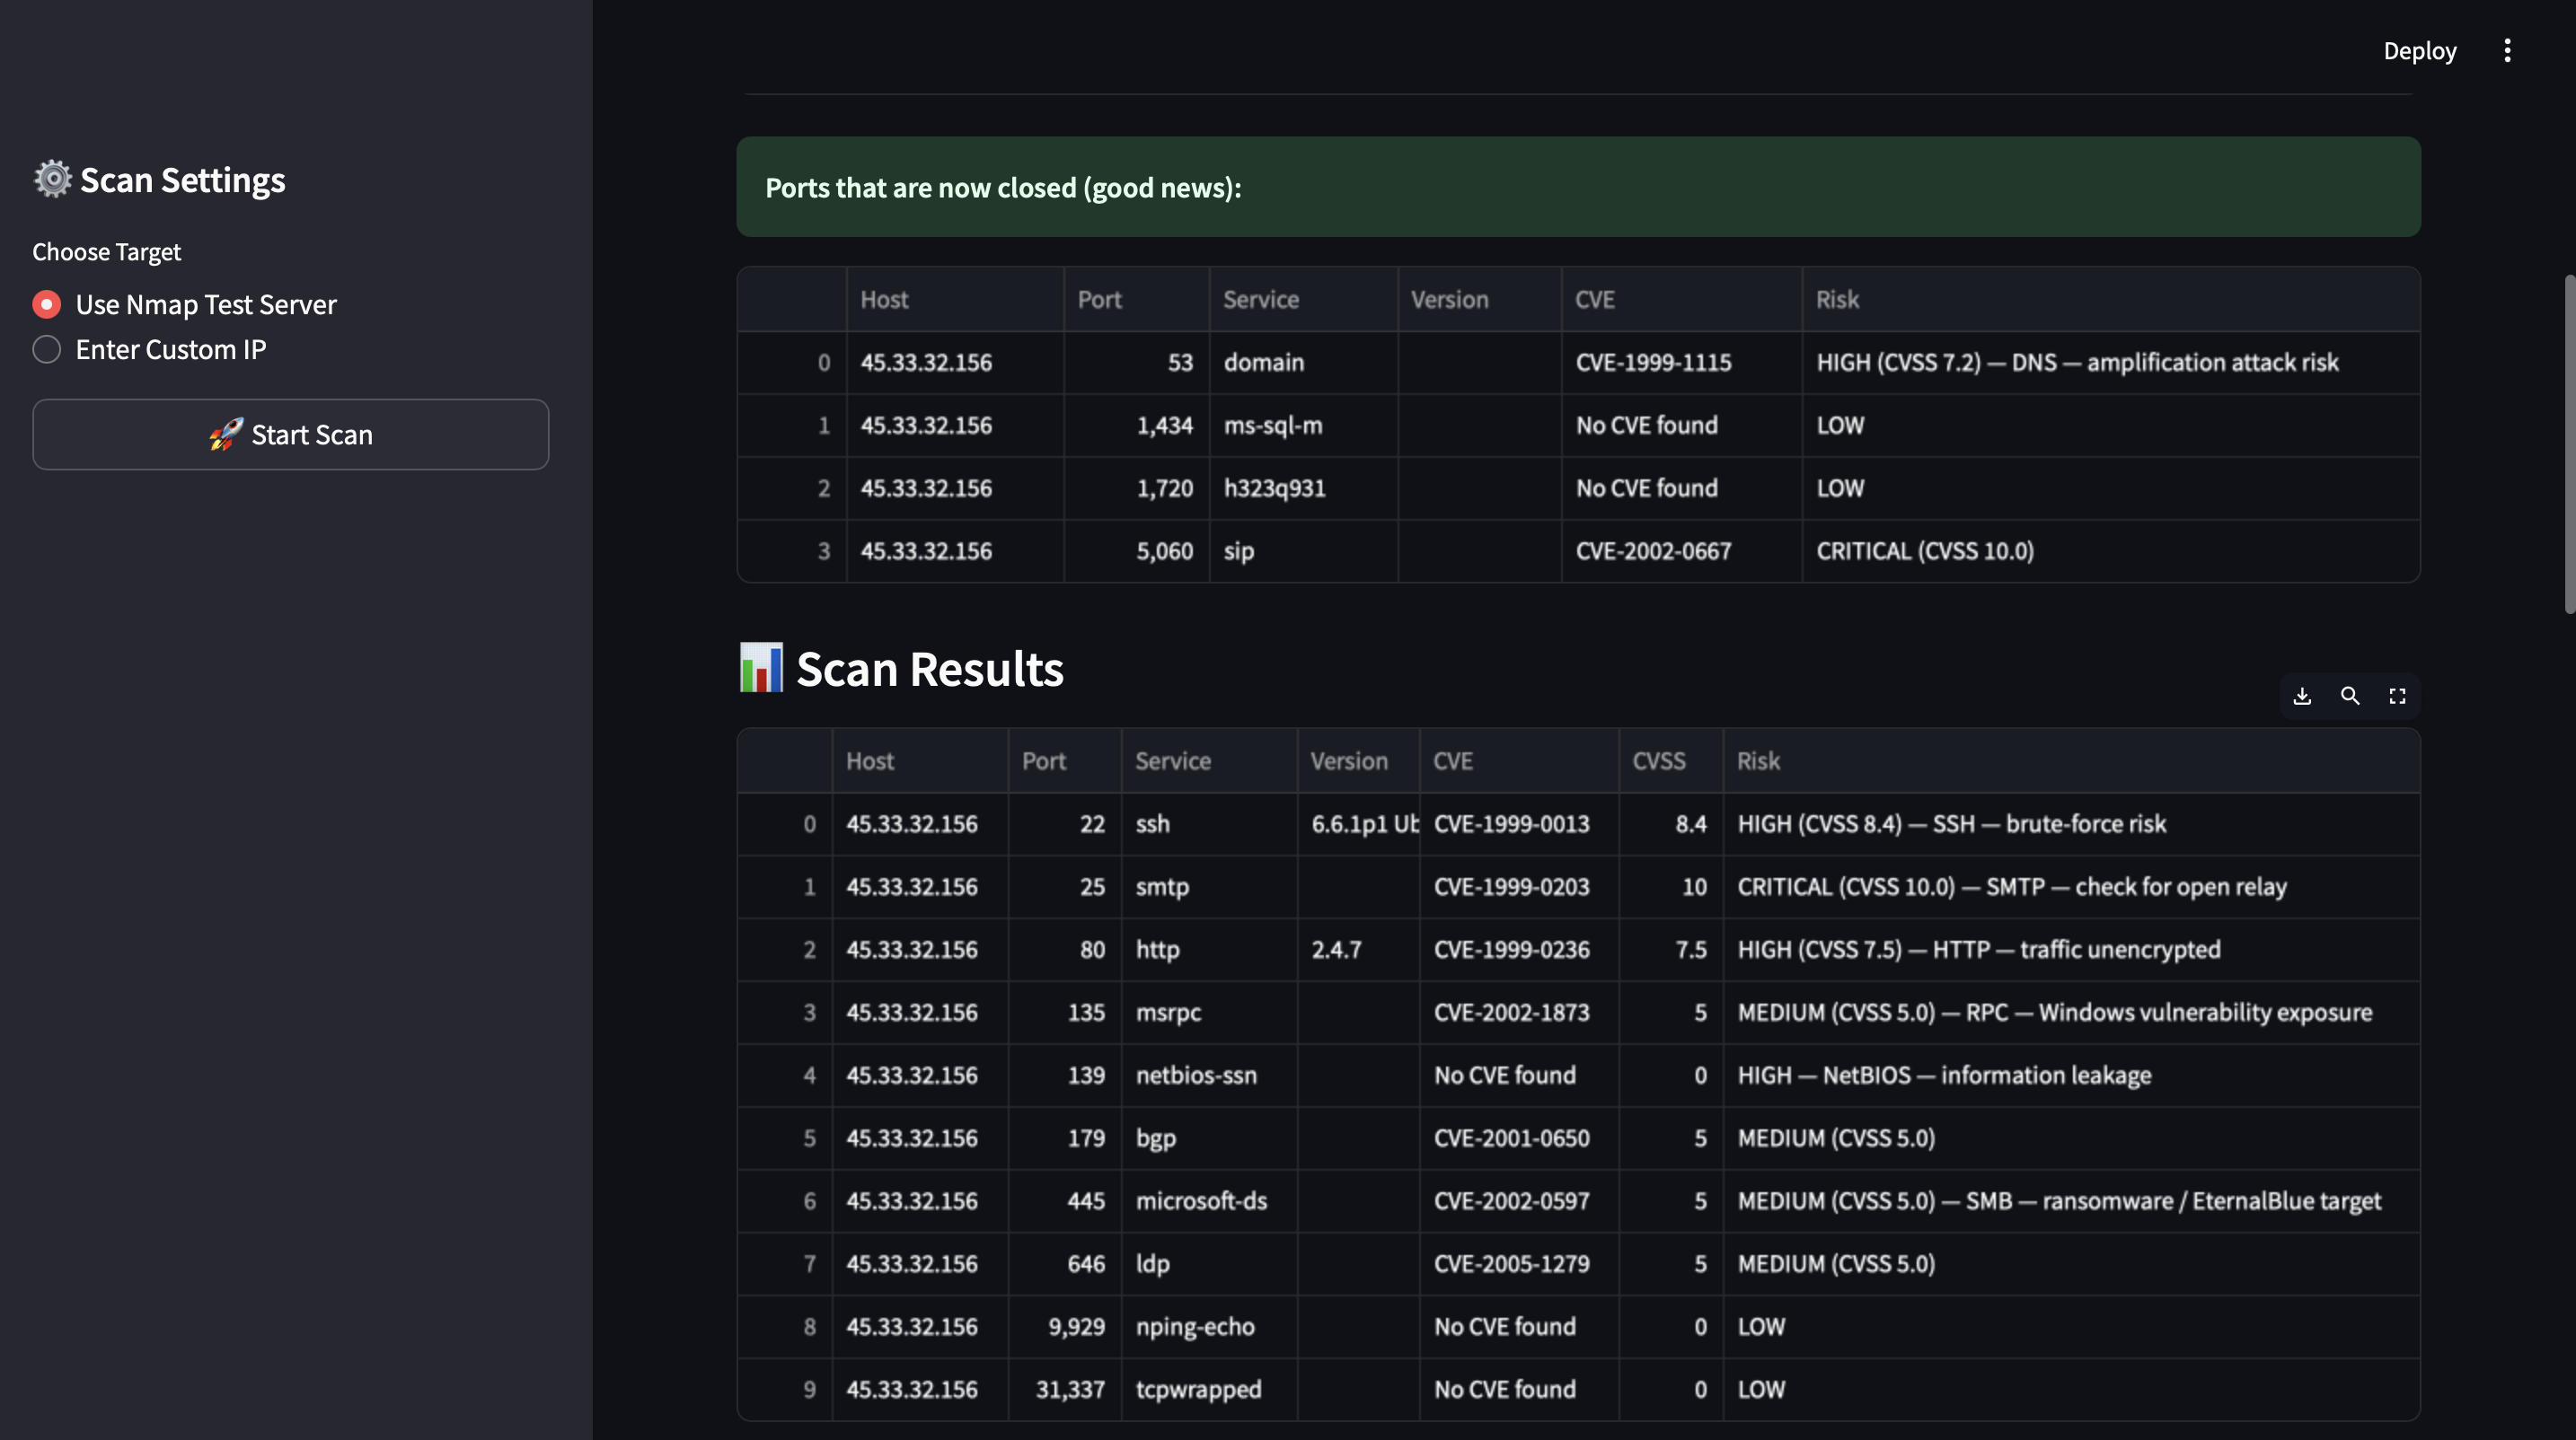Screen dimensions: 2576x1440
Task: Click the h323q931 service cell
Action: coord(1303,488)
